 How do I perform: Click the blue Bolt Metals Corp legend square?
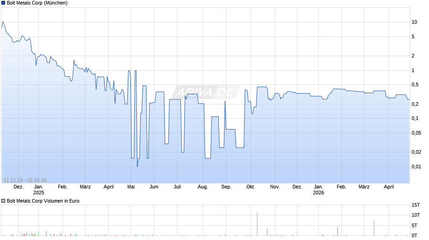3,3
